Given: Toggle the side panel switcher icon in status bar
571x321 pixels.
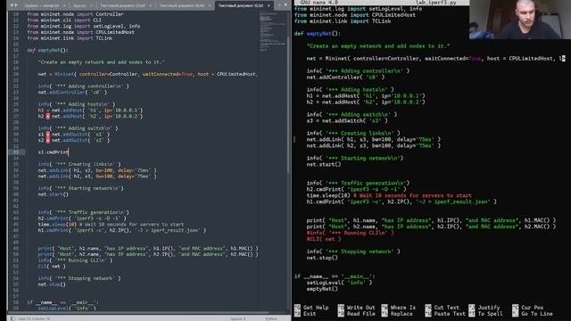Looking at the screenshot, I should (x=12, y=318).
